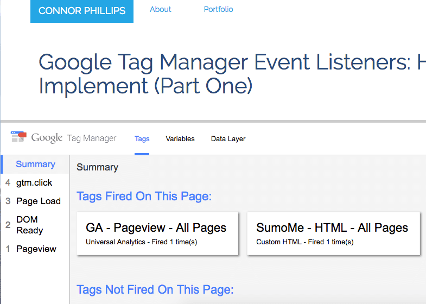Click 'Universal Analytics - Fired 1 time(s)' text

point(141,242)
